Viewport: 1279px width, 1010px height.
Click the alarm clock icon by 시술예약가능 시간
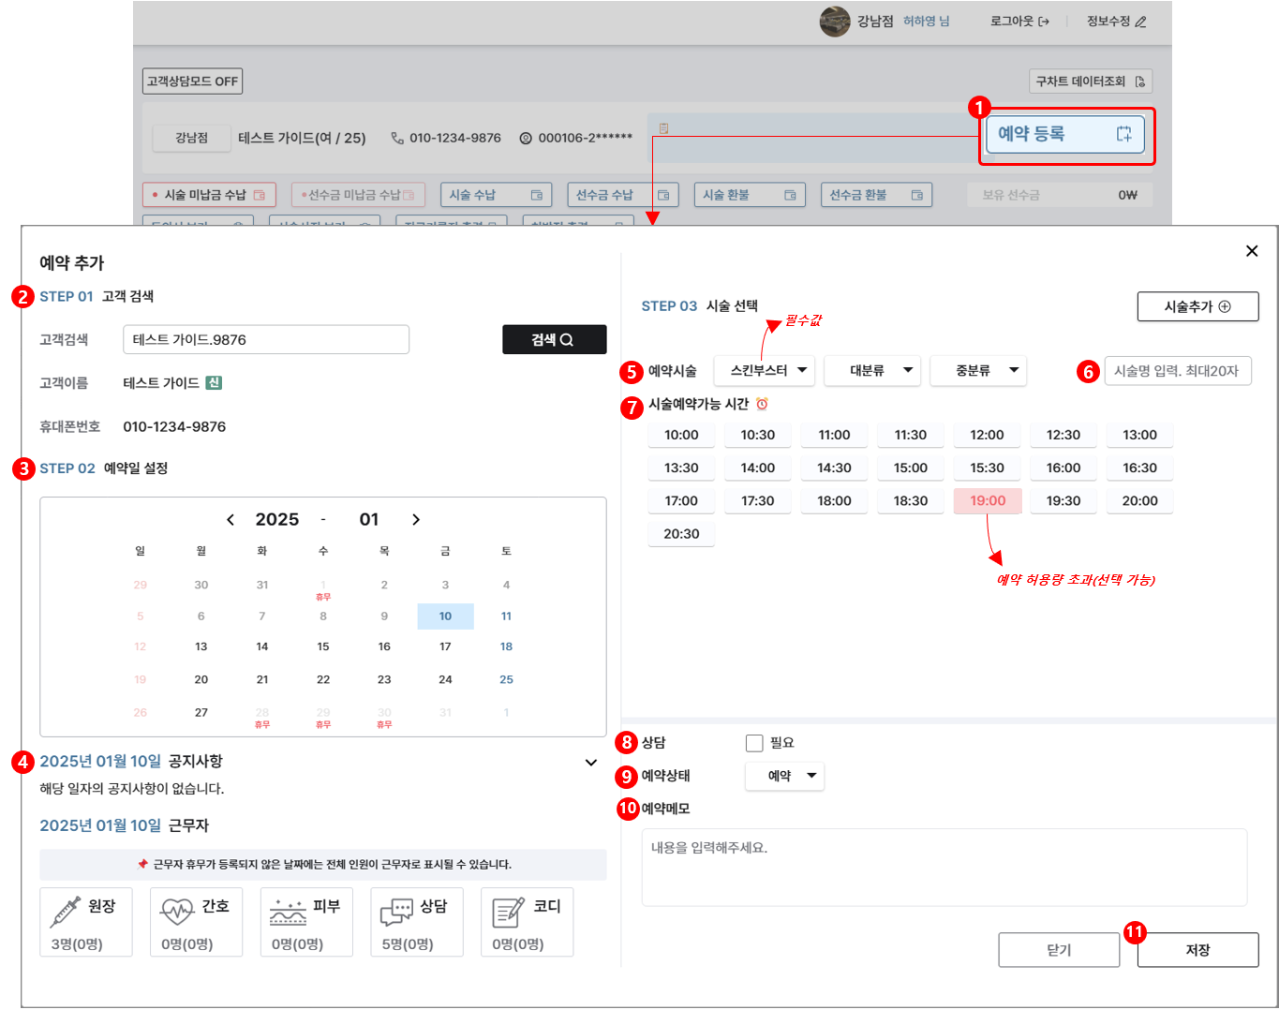[x=762, y=404]
